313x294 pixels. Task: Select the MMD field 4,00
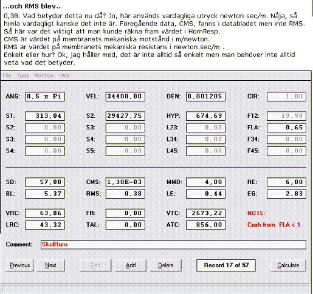click(205, 182)
